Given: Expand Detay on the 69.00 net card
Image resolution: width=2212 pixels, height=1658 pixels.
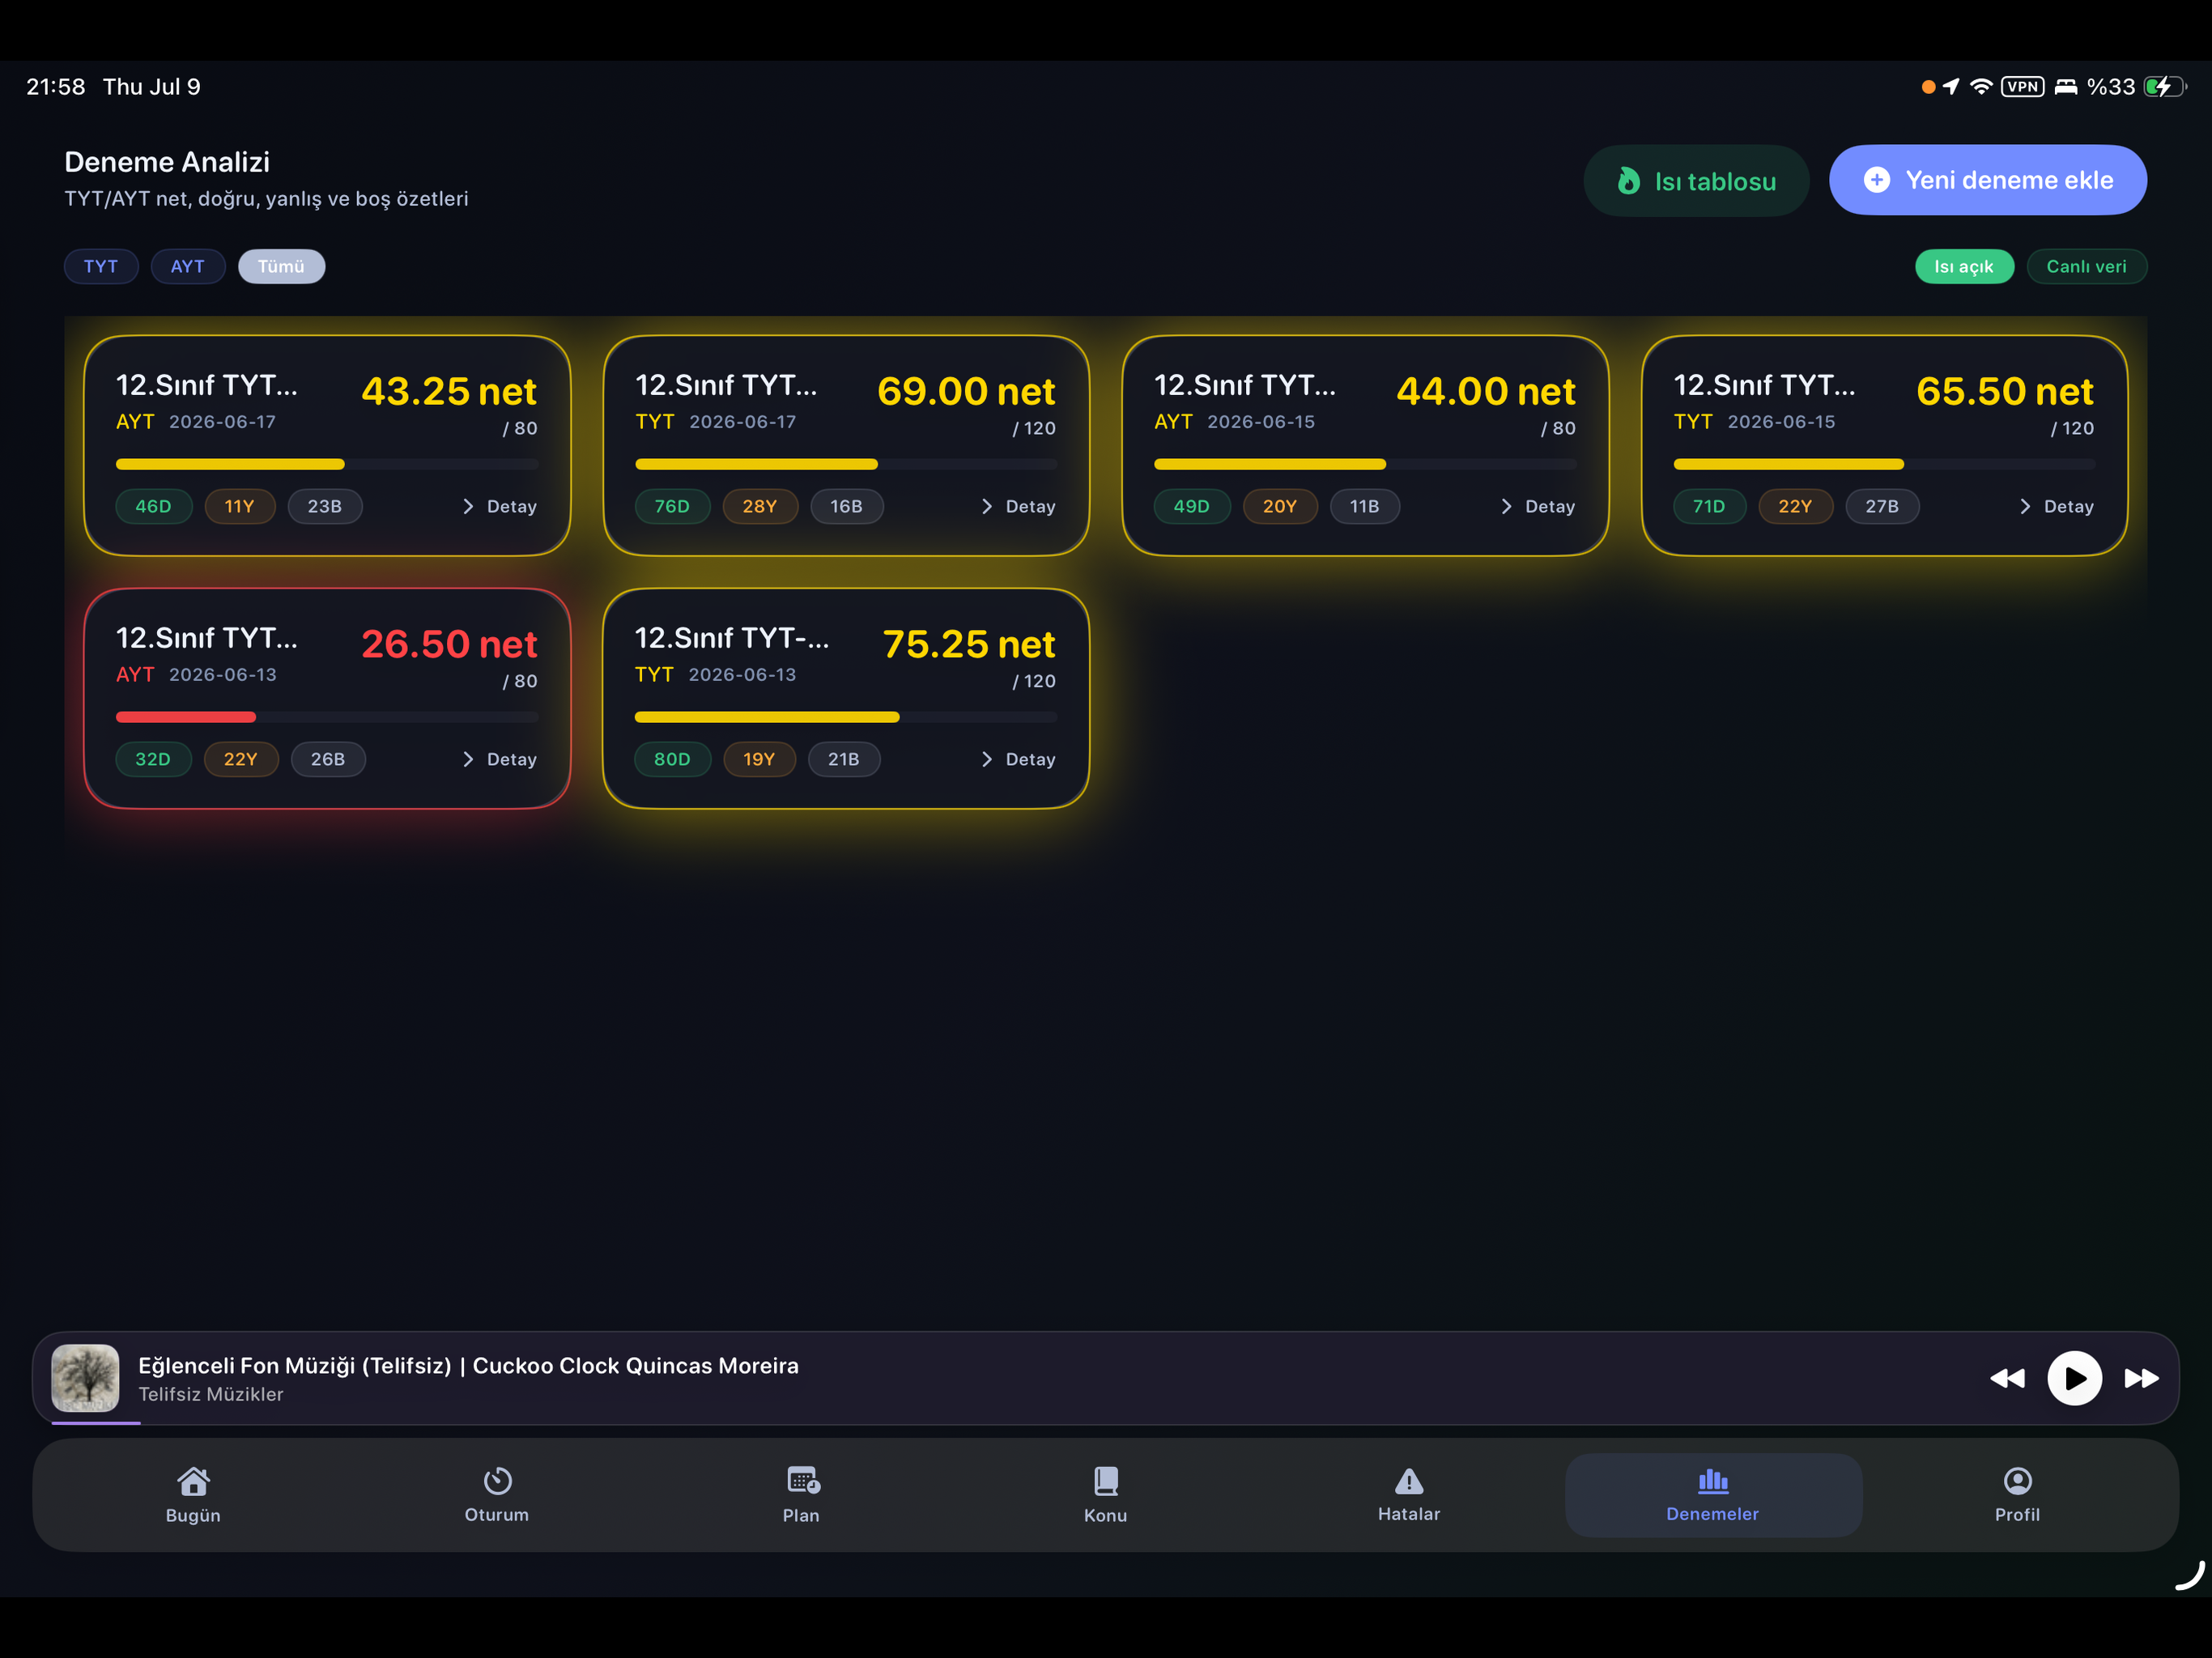Looking at the screenshot, I should [x=1019, y=506].
